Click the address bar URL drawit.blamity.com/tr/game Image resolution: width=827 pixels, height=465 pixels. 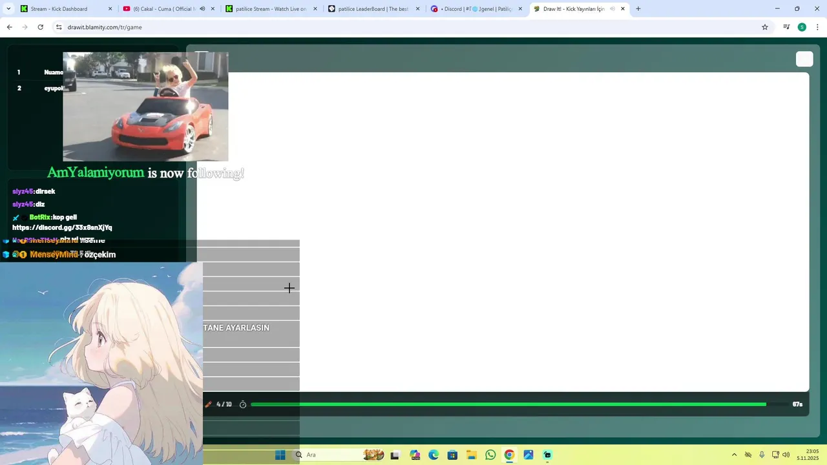105,27
